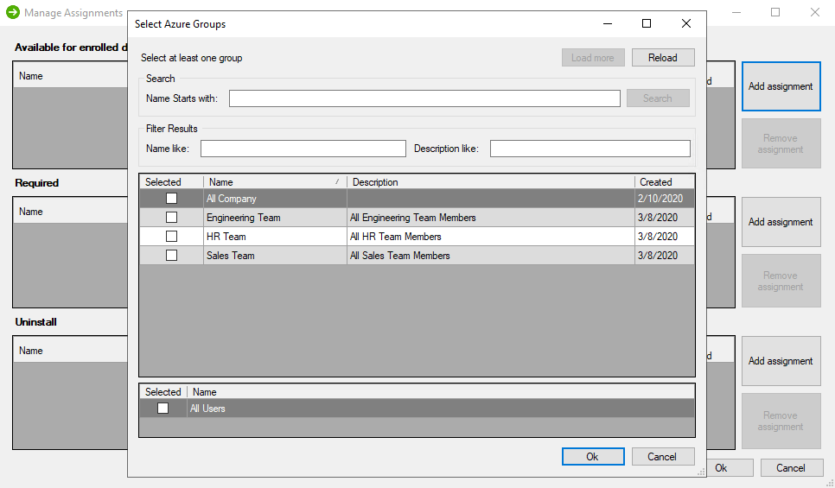The image size is (835, 488).
Task: Click Cancel in Manage Assignments window
Action: [791, 468]
